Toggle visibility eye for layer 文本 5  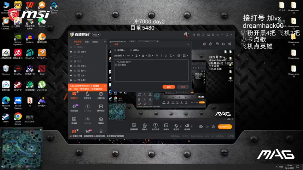(x=71, y=52)
